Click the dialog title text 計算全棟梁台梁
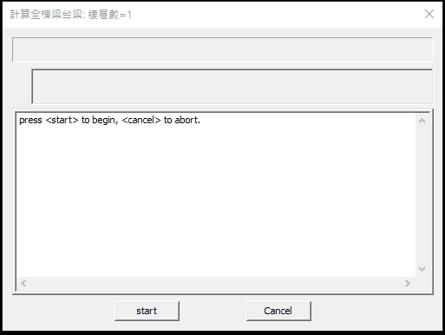The width and height of the screenshot is (445, 335). (46, 15)
